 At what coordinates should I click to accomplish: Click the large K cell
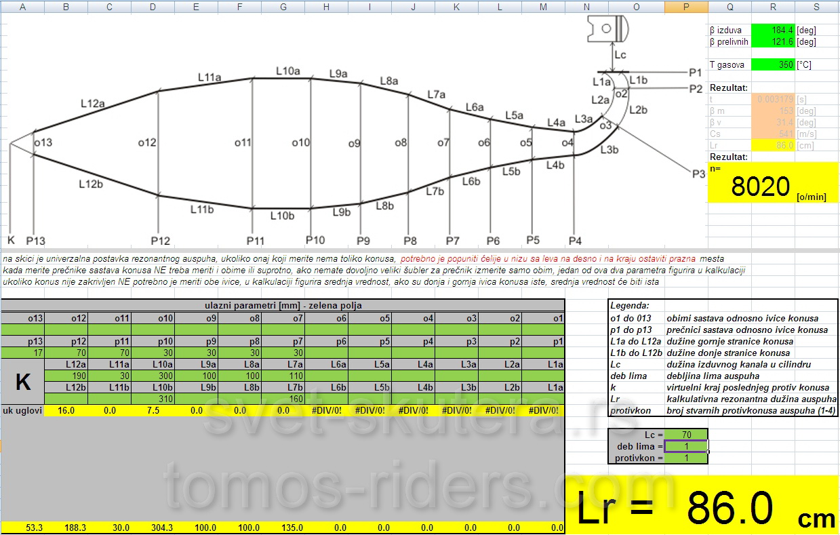point(22,382)
